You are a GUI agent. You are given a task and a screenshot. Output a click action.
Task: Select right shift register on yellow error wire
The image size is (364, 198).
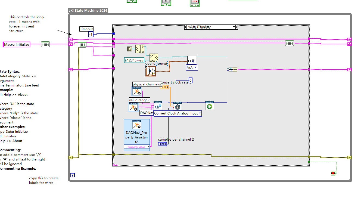click(350, 157)
